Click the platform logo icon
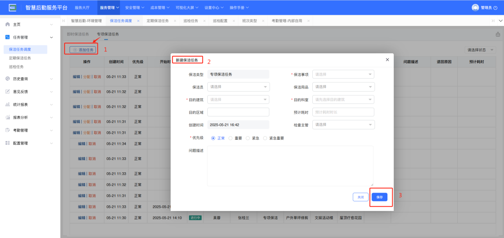Image resolution: width=504 pixels, height=238 pixels. point(13,7)
